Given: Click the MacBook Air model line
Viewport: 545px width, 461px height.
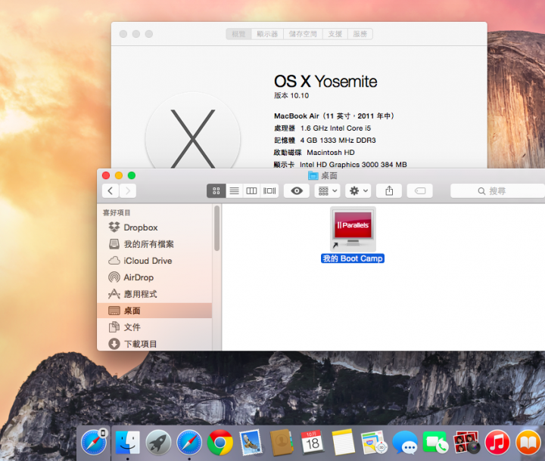Looking at the screenshot, I should (x=334, y=116).
